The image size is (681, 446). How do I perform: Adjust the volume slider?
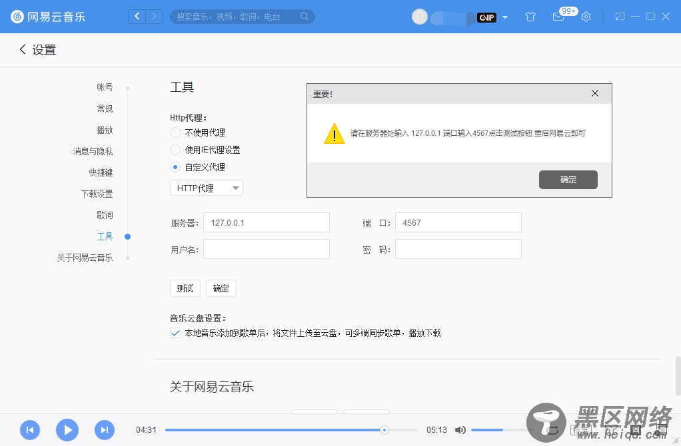tap(502, 430)
